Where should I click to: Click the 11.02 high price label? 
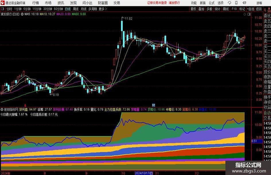[x=128, y=19]
